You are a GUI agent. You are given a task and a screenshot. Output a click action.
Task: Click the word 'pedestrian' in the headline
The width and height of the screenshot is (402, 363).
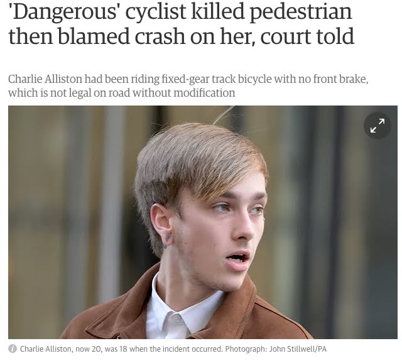point(300,11)
